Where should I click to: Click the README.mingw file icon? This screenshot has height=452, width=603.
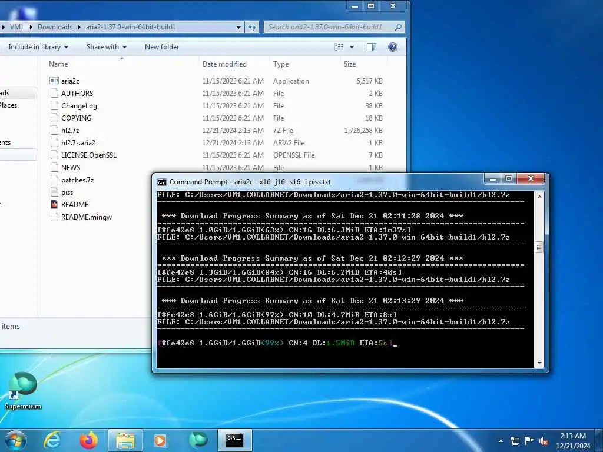[54, 217]
